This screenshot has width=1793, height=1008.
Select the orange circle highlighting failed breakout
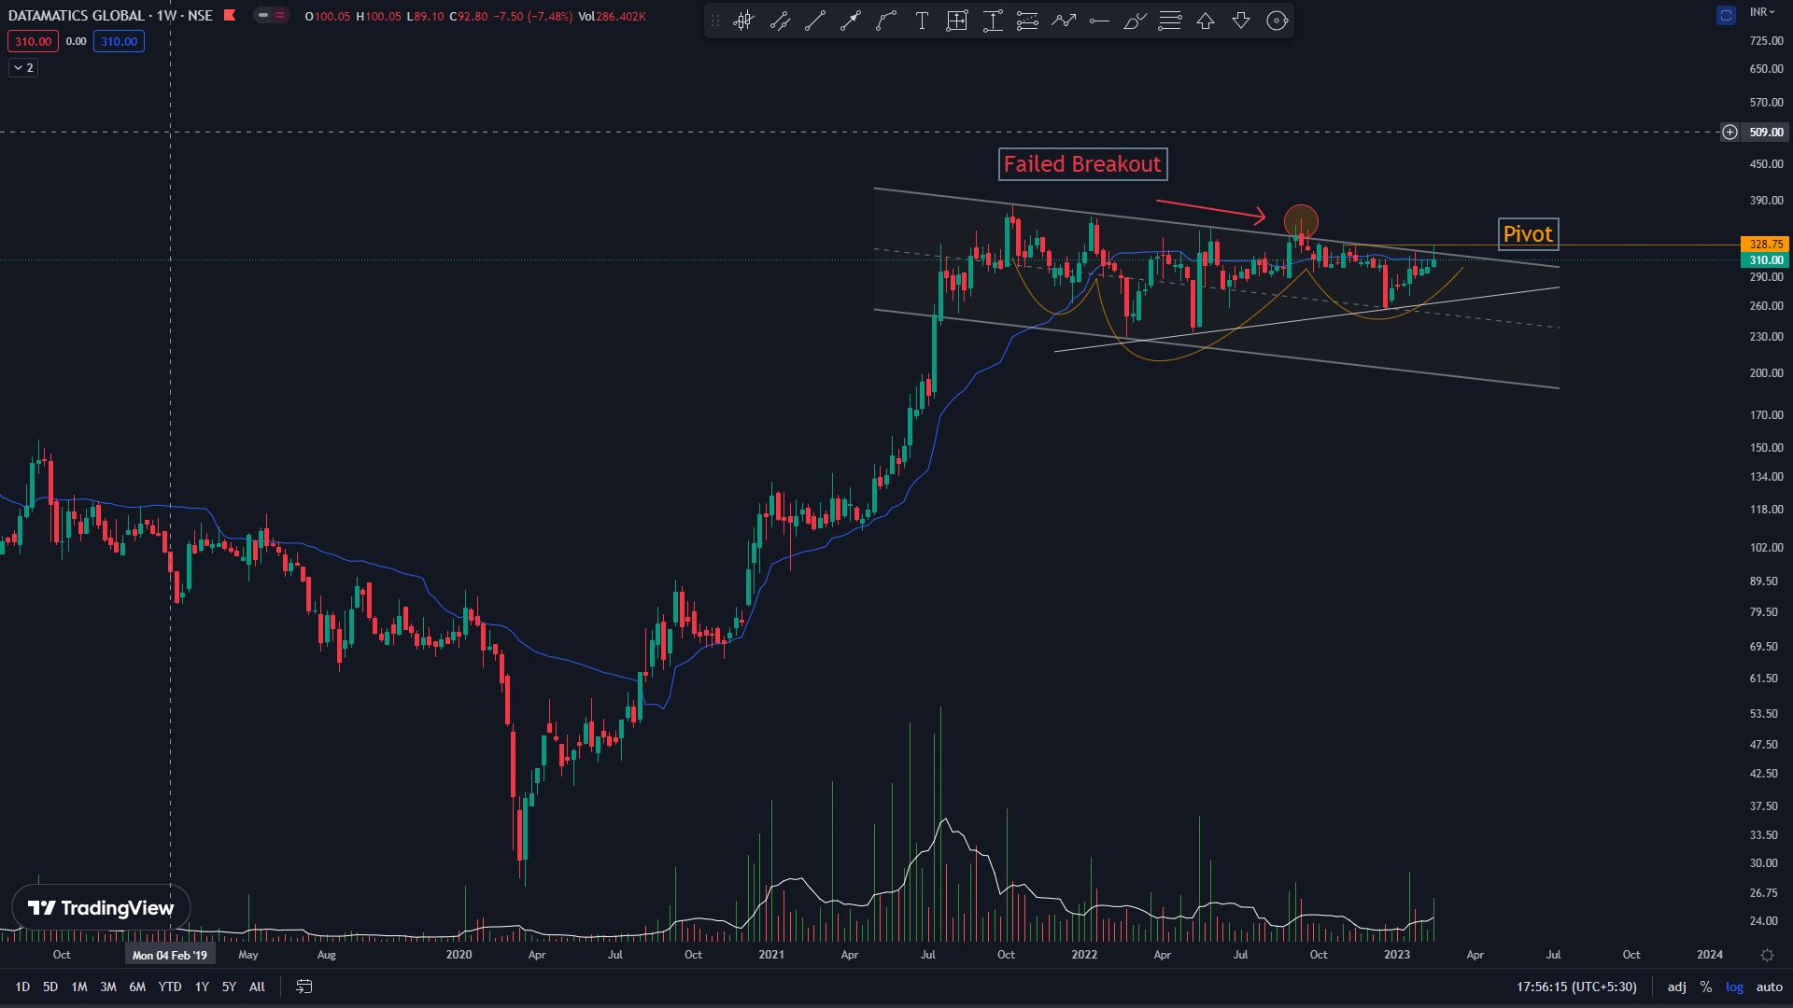click(1301, 221)
